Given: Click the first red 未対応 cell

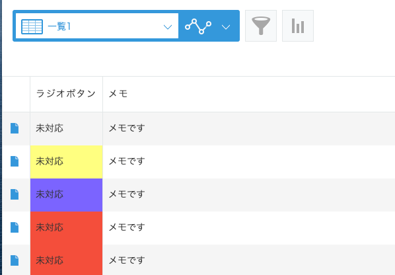Looking at the screenshot, I should (67, 228).
